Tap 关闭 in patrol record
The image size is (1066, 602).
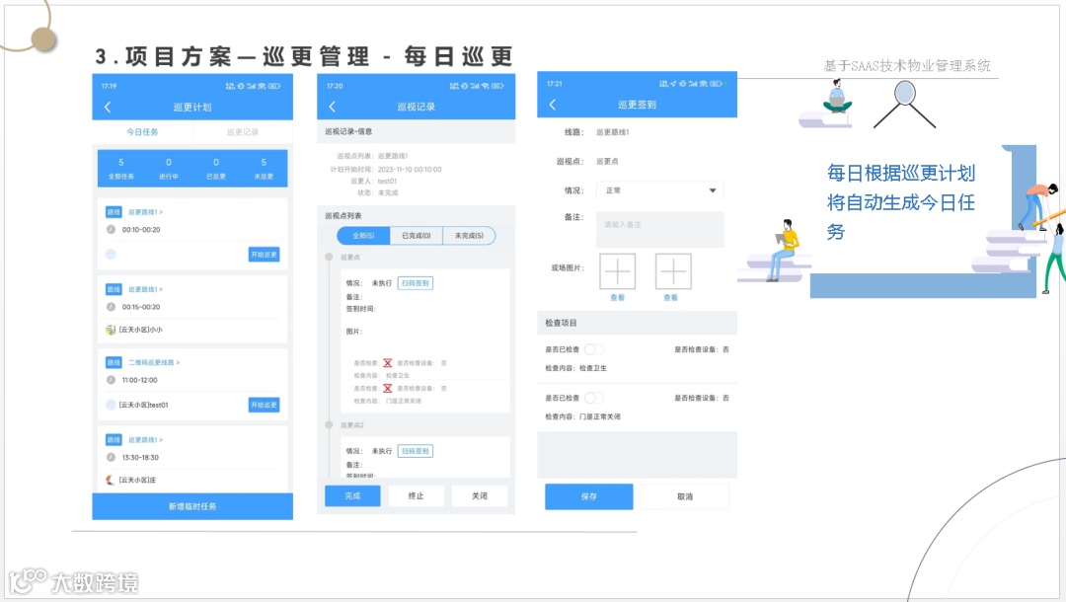[480, 496]
